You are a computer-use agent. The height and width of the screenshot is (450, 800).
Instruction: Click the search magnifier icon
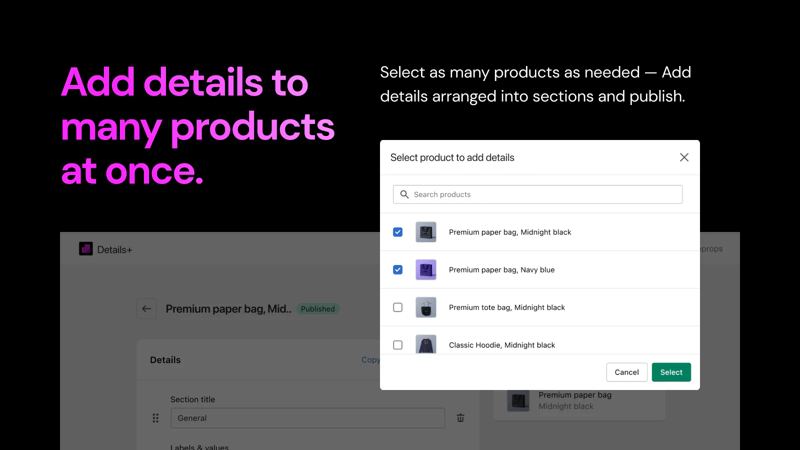pos(404,194)
